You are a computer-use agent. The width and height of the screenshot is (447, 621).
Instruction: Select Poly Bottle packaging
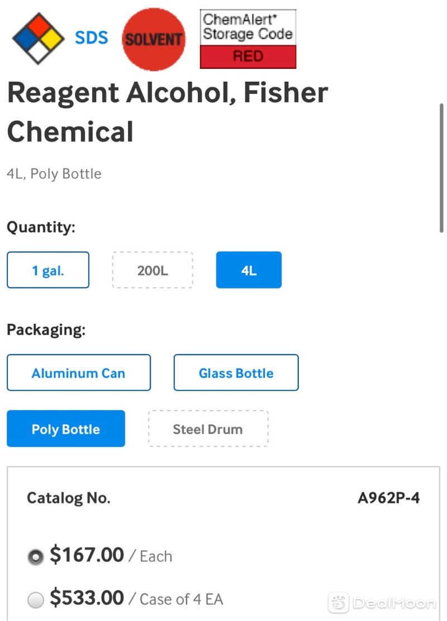coord(66,429)
